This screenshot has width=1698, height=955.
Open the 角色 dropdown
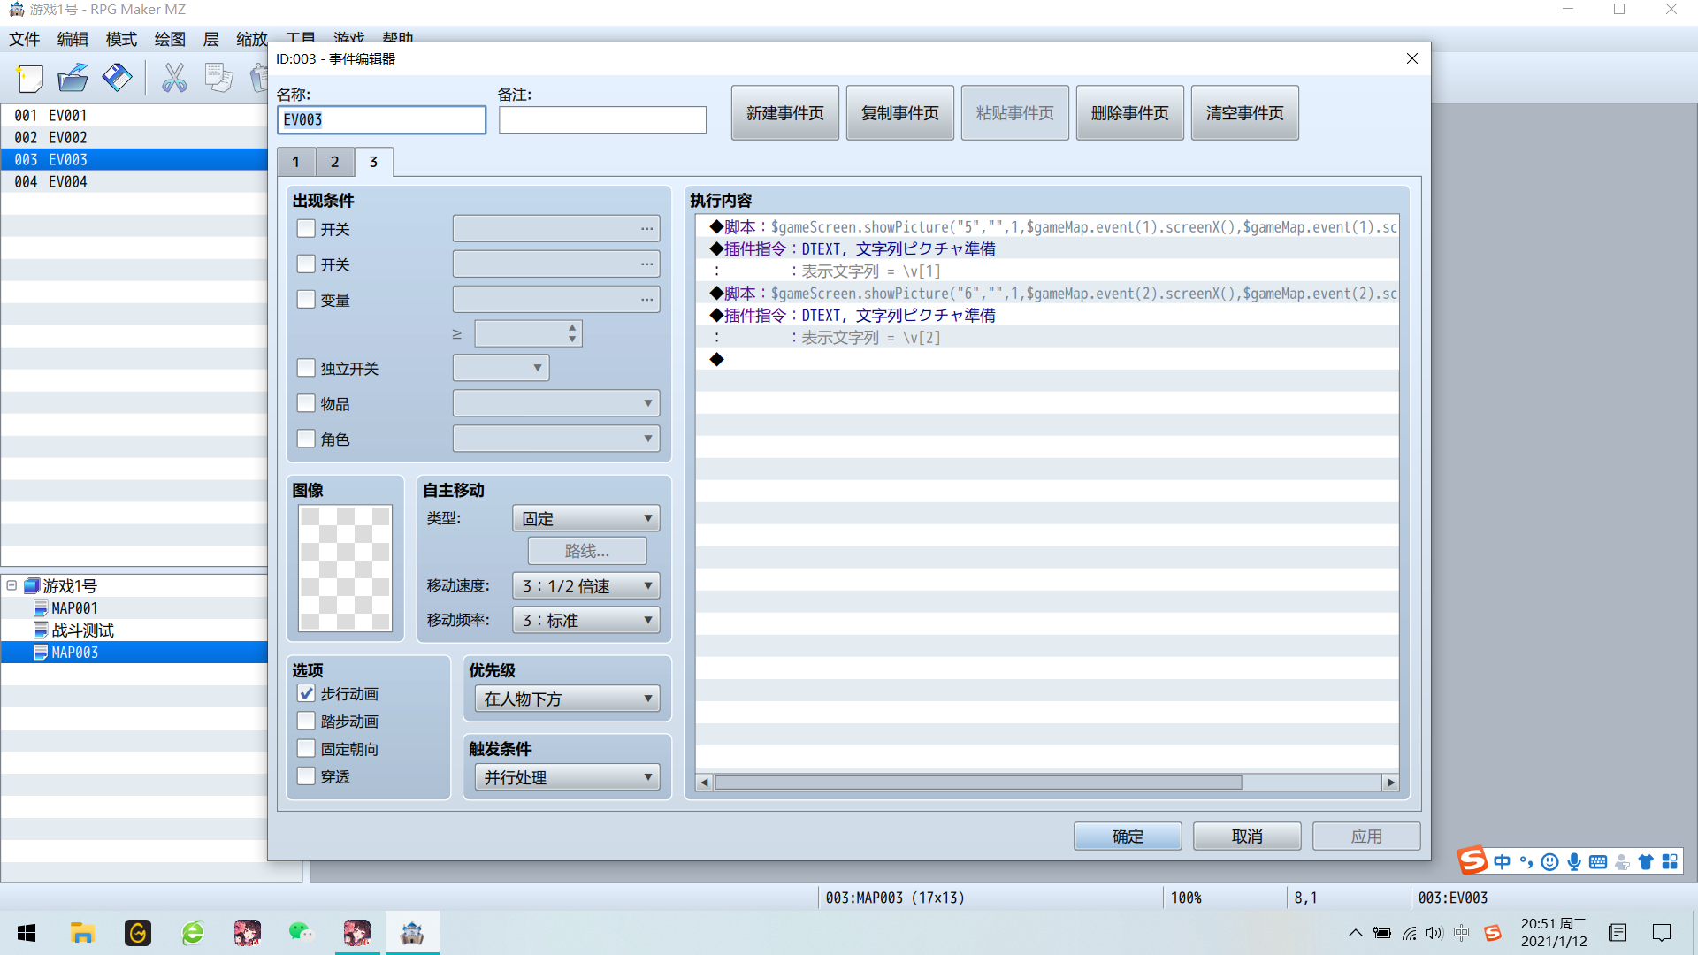pos(556,439)
